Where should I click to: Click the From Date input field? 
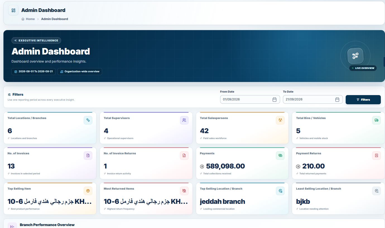(x=250, y=100)
